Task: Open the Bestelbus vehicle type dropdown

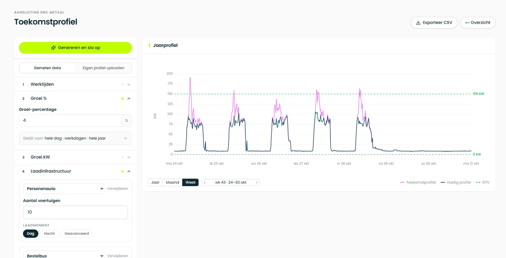Action: point(64,255)
